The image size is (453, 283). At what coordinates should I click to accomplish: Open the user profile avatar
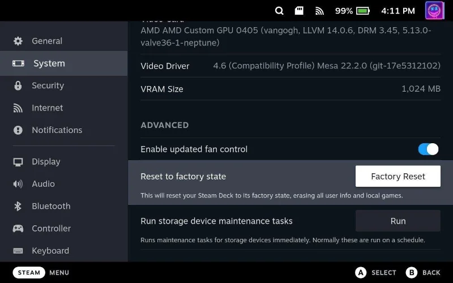point(434,11)
